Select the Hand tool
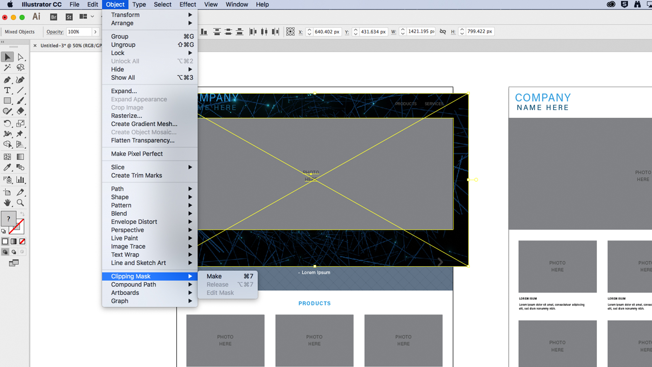652x367 pixels. tap(7, 203)
